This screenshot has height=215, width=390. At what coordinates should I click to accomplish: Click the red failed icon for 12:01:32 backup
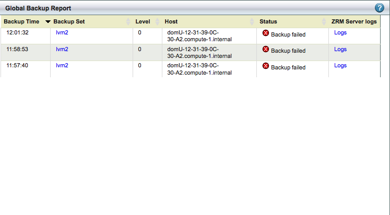tap(266, 33)
